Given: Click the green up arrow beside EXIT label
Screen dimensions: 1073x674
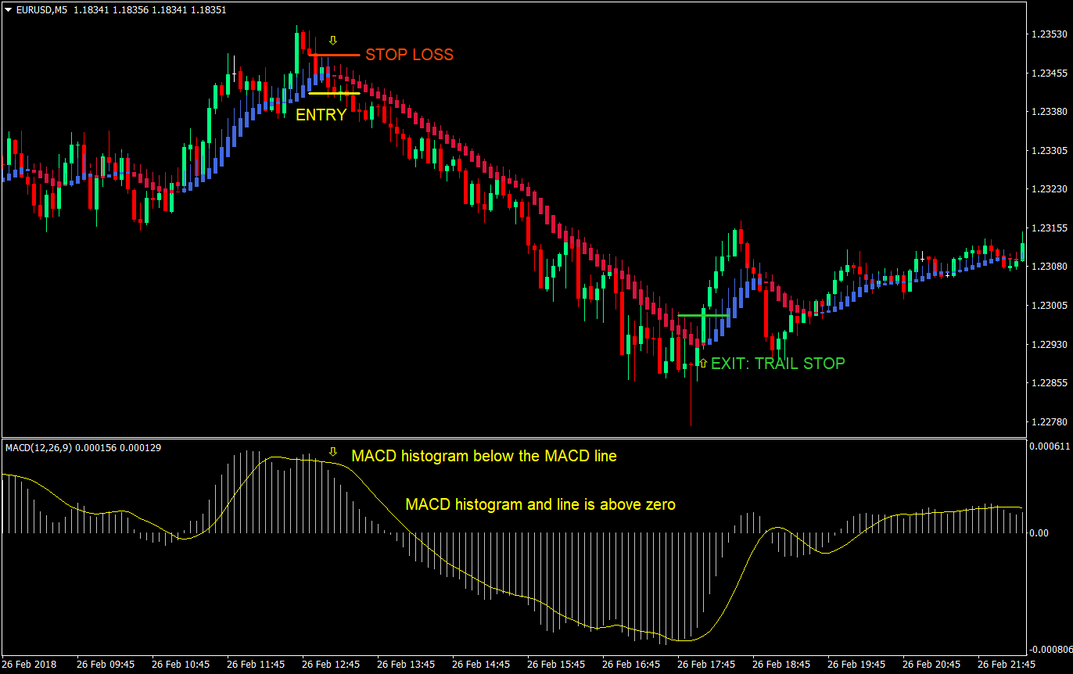Looking at the screenshot, I should coord(702,363).
